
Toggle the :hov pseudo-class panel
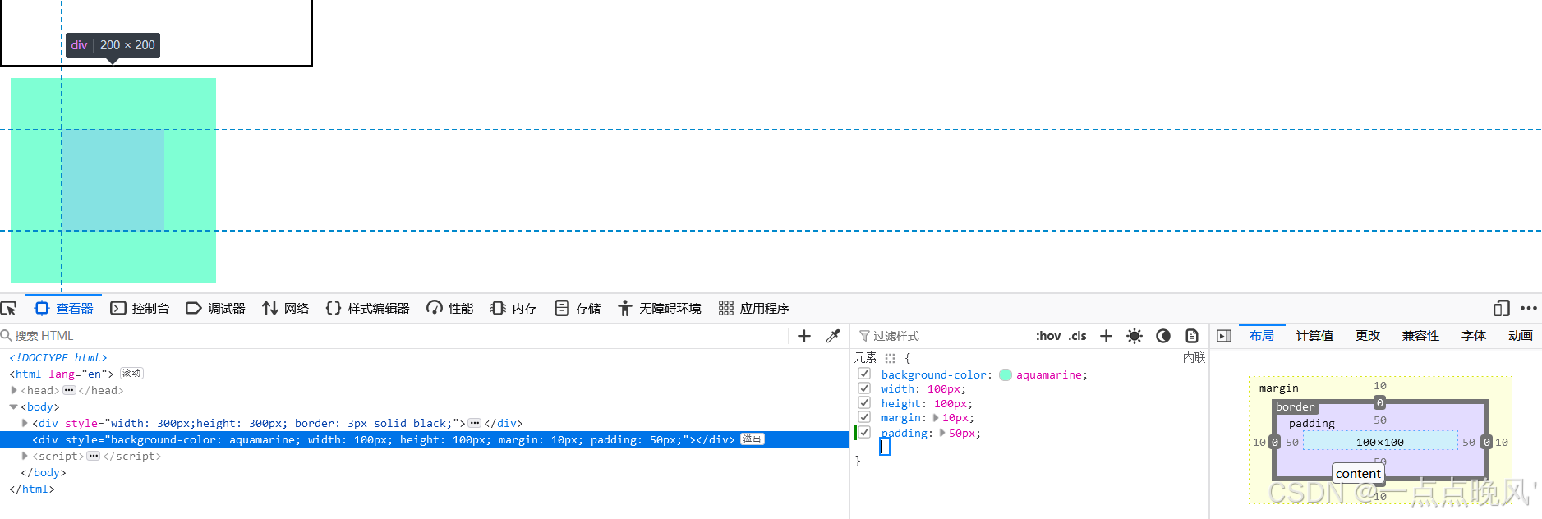pos(1048,336)
